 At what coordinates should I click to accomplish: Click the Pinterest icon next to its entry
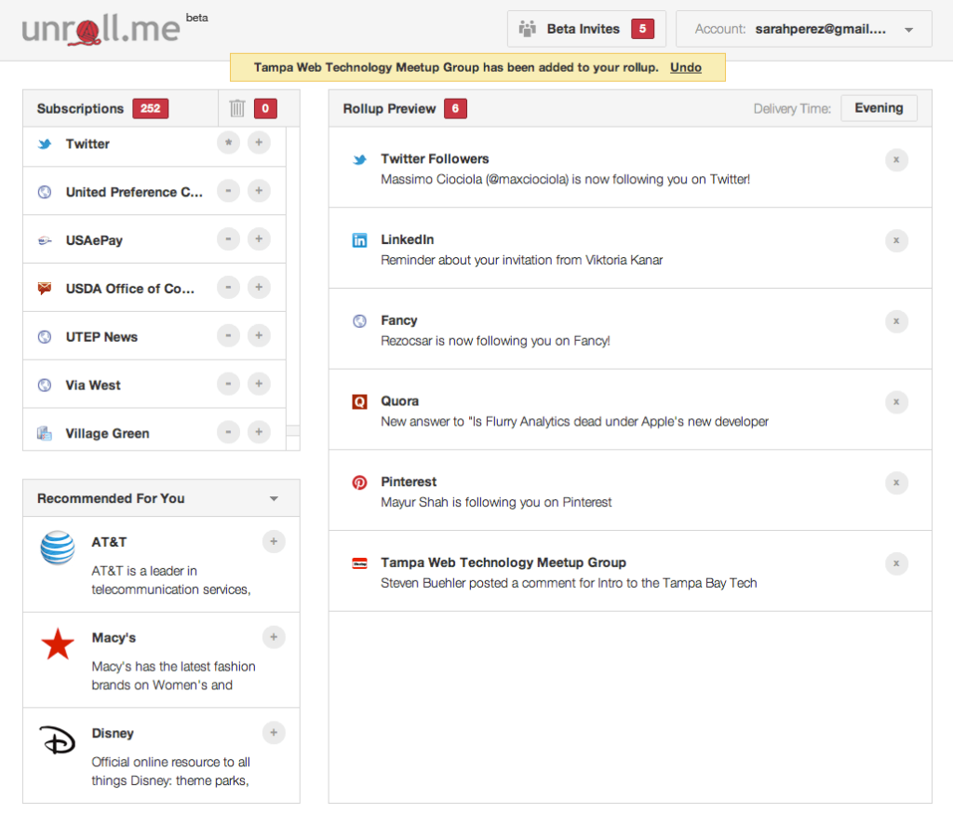pyautogui.click(x=359, y=482)
